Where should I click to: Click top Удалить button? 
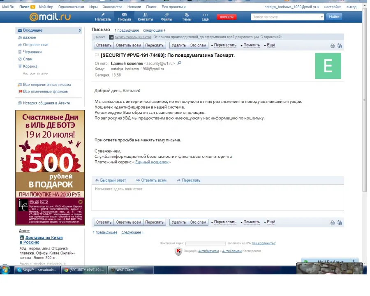(x=179, y=45)
